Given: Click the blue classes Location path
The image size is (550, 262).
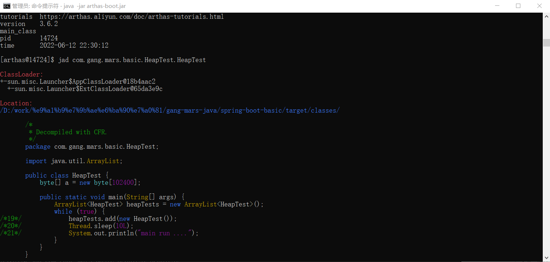Looking at the screenshot, I should (x=170, y=110).
